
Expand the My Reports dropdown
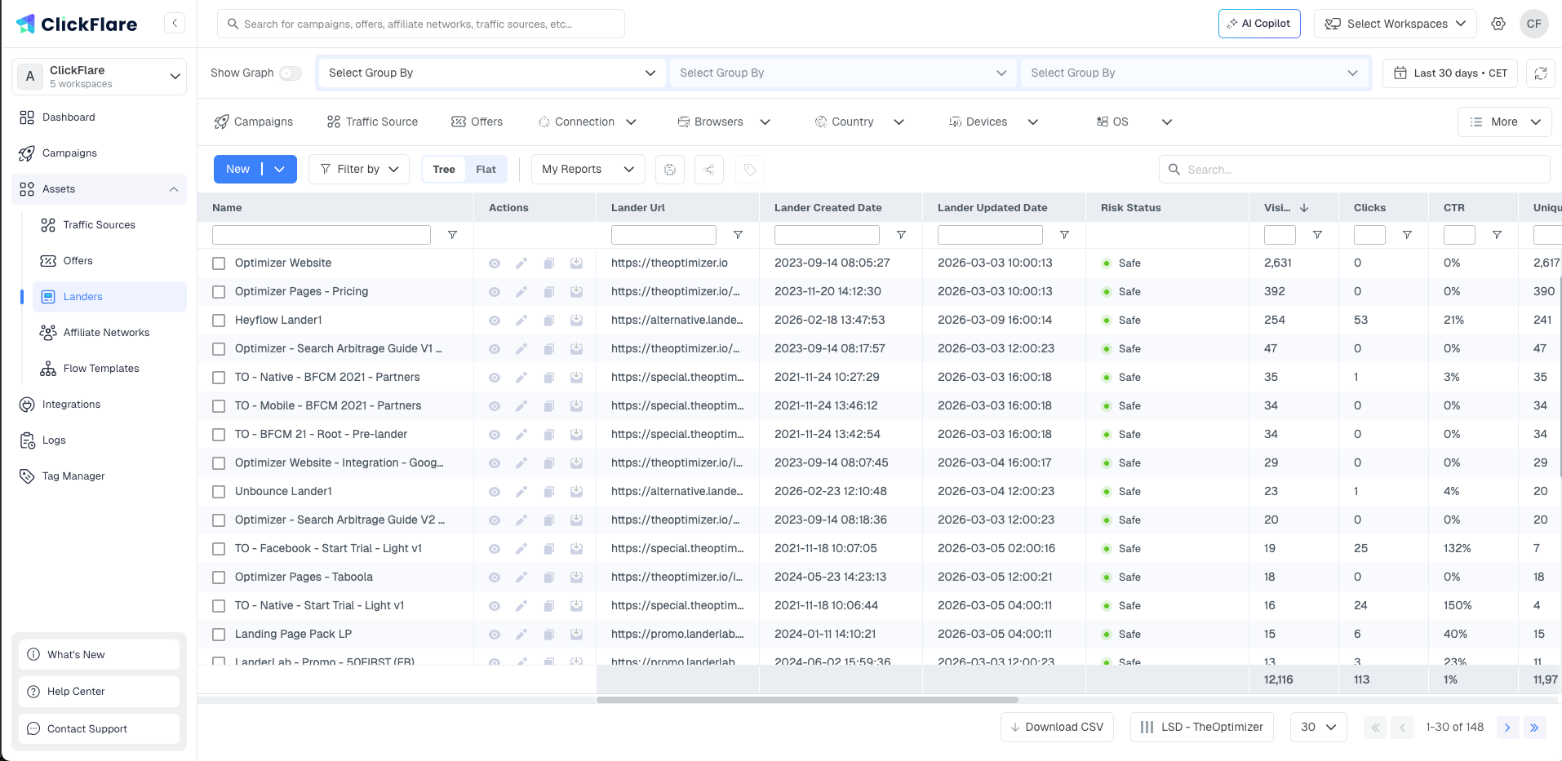(x=588, y=170)
